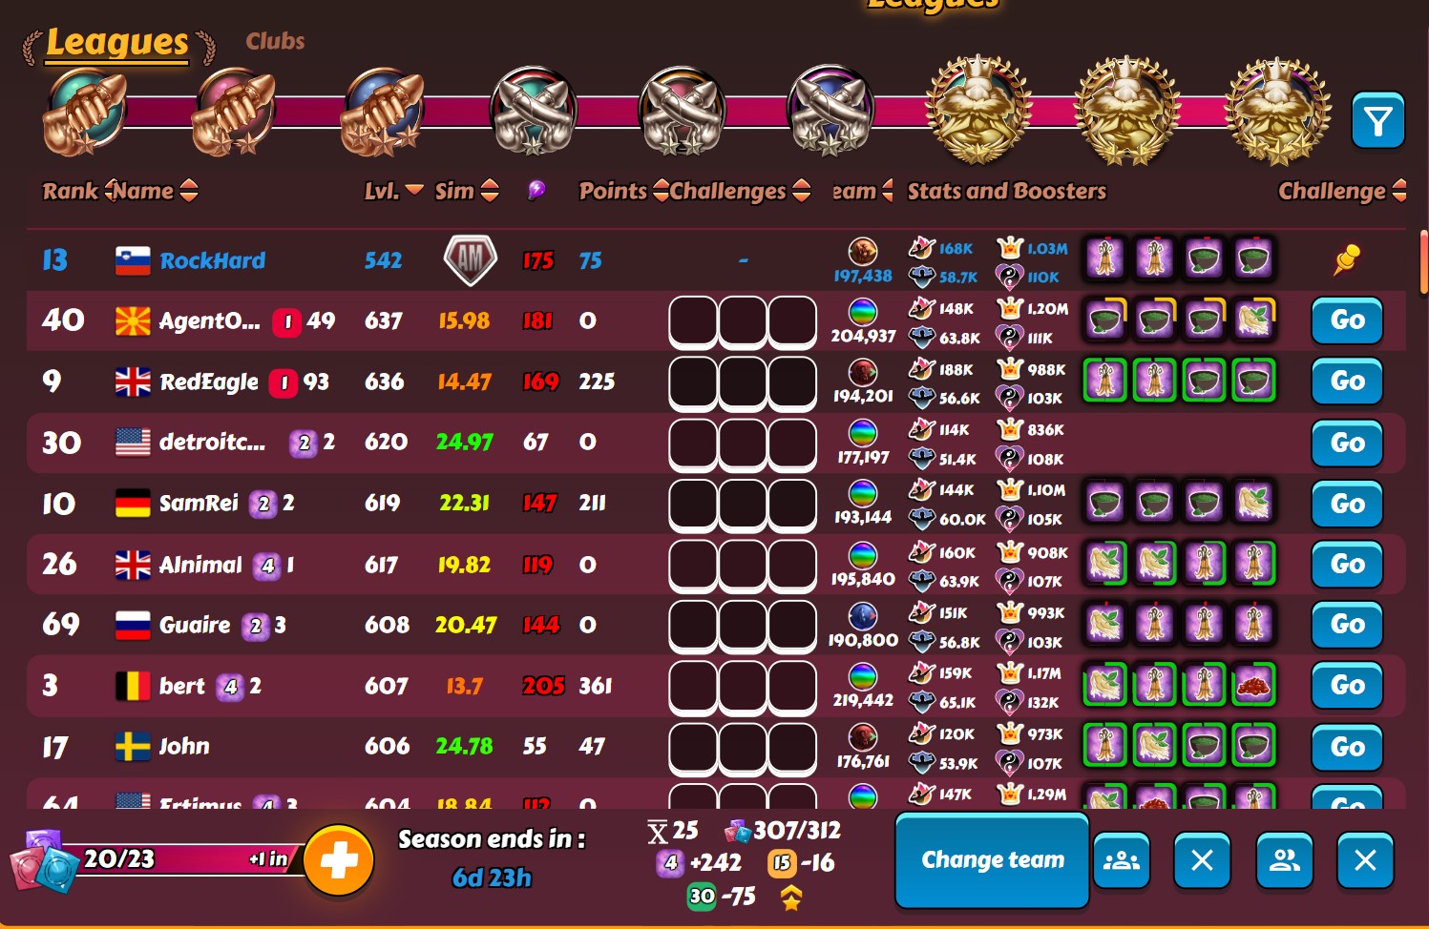
Task: Click the group of three people icon
Action: tap(1122, 860)
